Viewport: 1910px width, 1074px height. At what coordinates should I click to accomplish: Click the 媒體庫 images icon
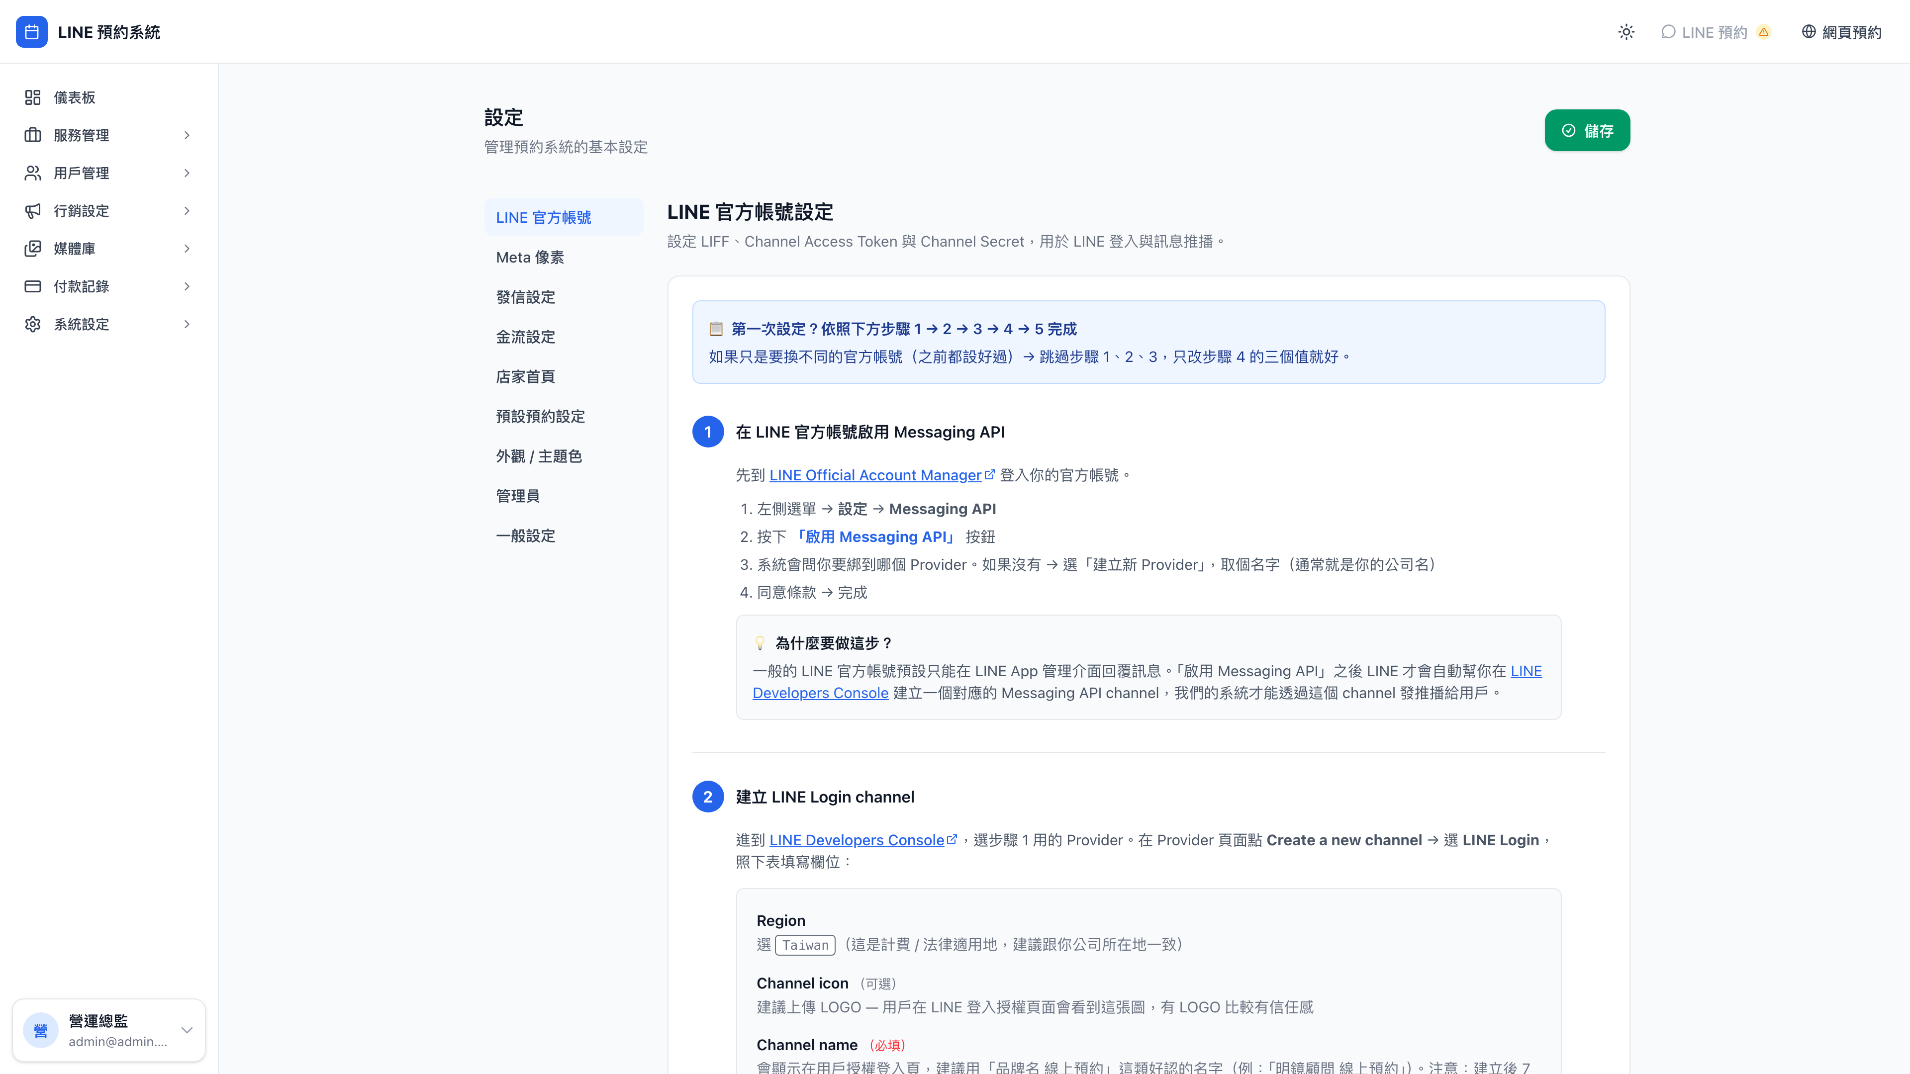pyautogui.click(x=33, y=248)
